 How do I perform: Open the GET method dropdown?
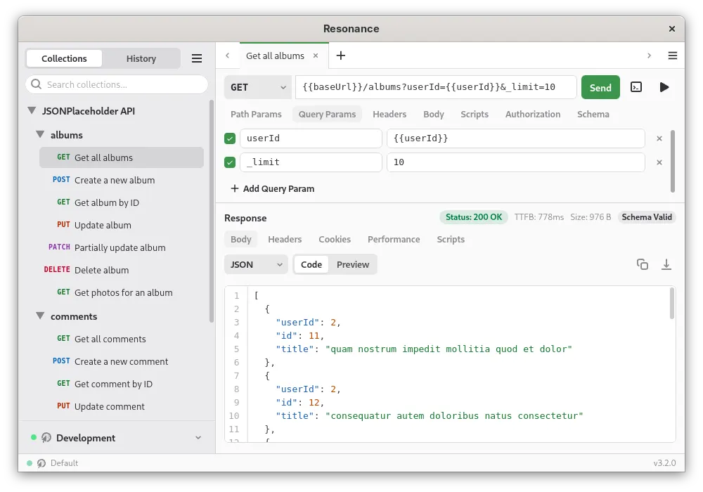coord(258,87)
